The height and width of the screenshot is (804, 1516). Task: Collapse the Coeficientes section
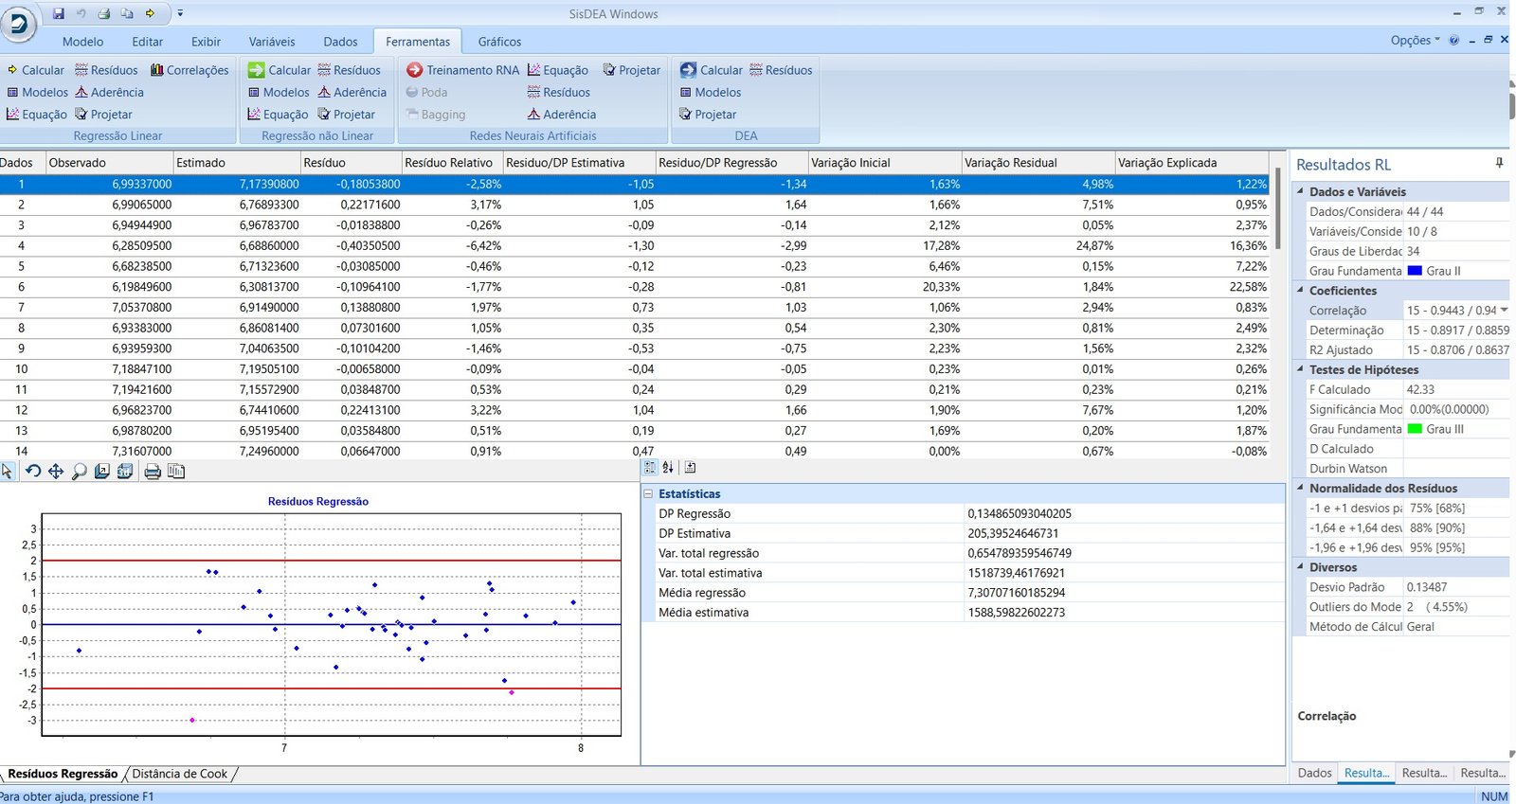1301,291
